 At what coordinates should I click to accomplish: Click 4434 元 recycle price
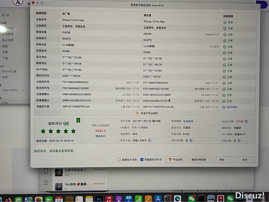pyautogui.click(x=100, y=131)
